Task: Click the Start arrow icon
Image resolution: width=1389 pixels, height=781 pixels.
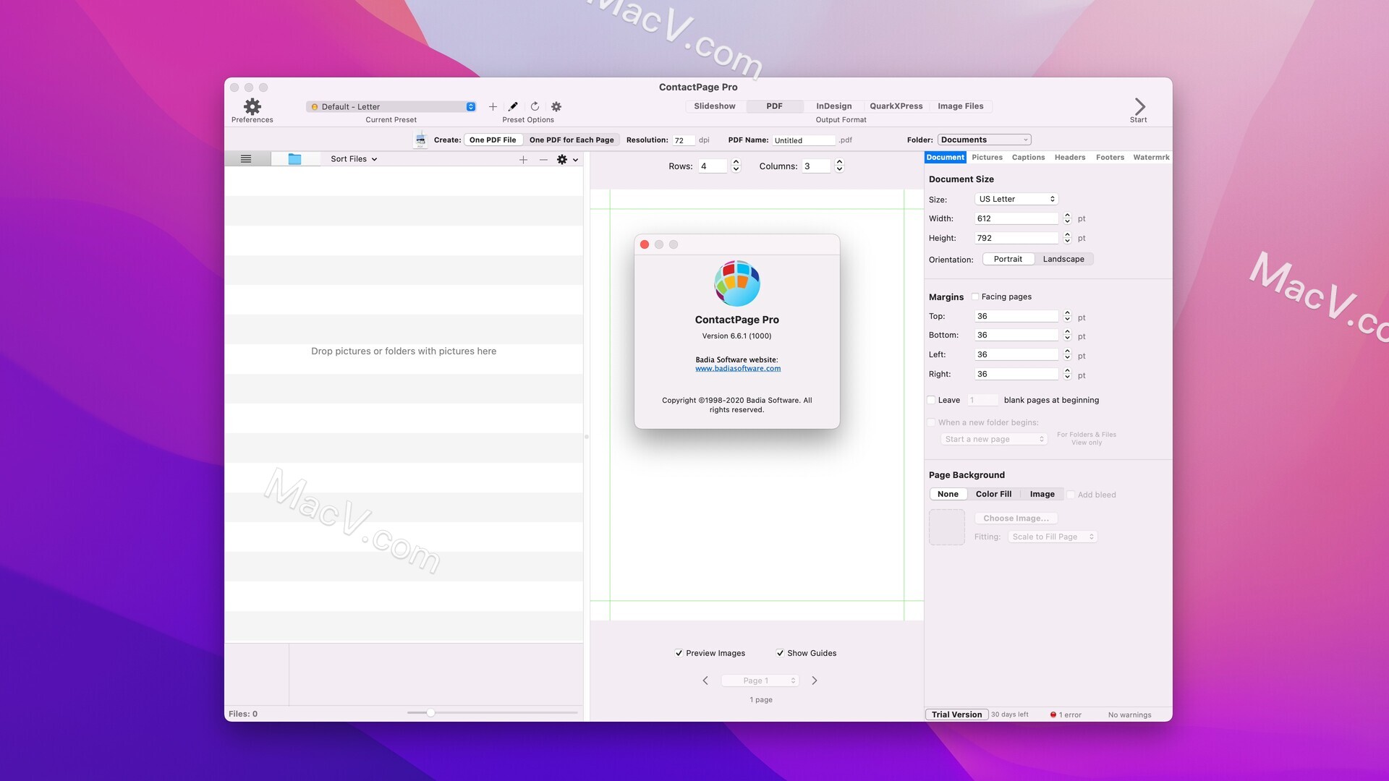Action: [x=1139, y=106]
